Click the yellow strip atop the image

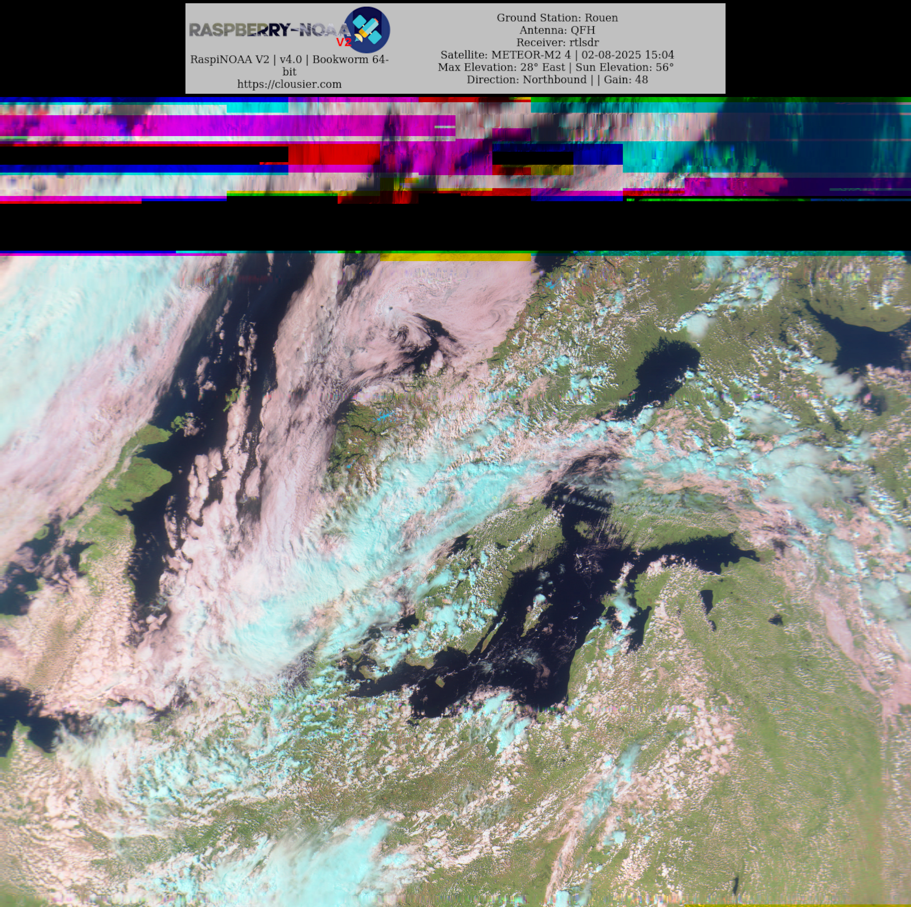(x=455, y=257)
